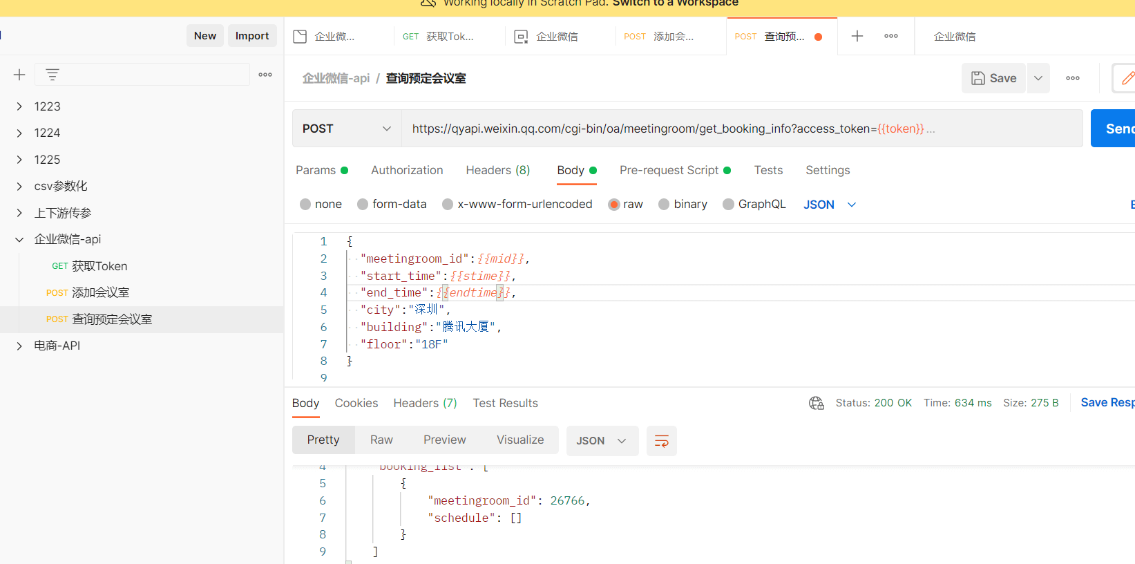Open new request tab with plus icon
1135x564 pixels.
coord(857,36)
